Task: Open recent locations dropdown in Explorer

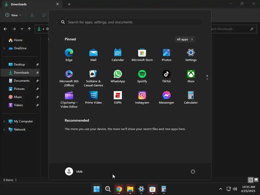Action: pyautogui.click(x=22, y=29)
